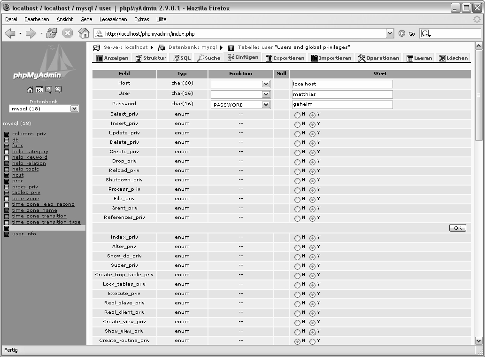Screen dimensions: 485x357
Task: Click the browser back arrow
Action: tap(10, 33)
